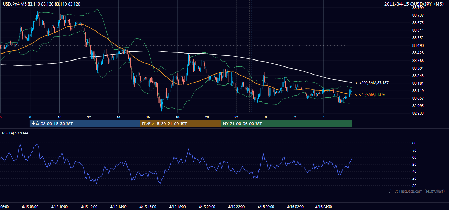449x210 pixels.
Task: Click price axis label 83.243
Action: tap(417, 76)
